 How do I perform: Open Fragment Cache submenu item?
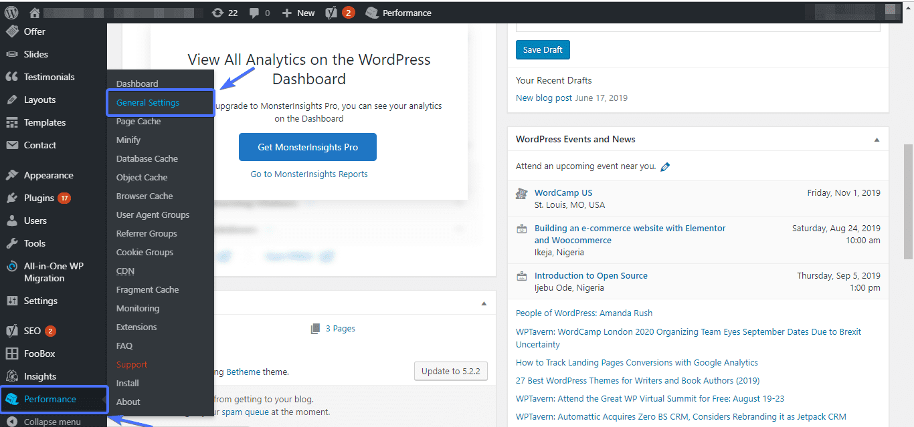tap(147, 289)
